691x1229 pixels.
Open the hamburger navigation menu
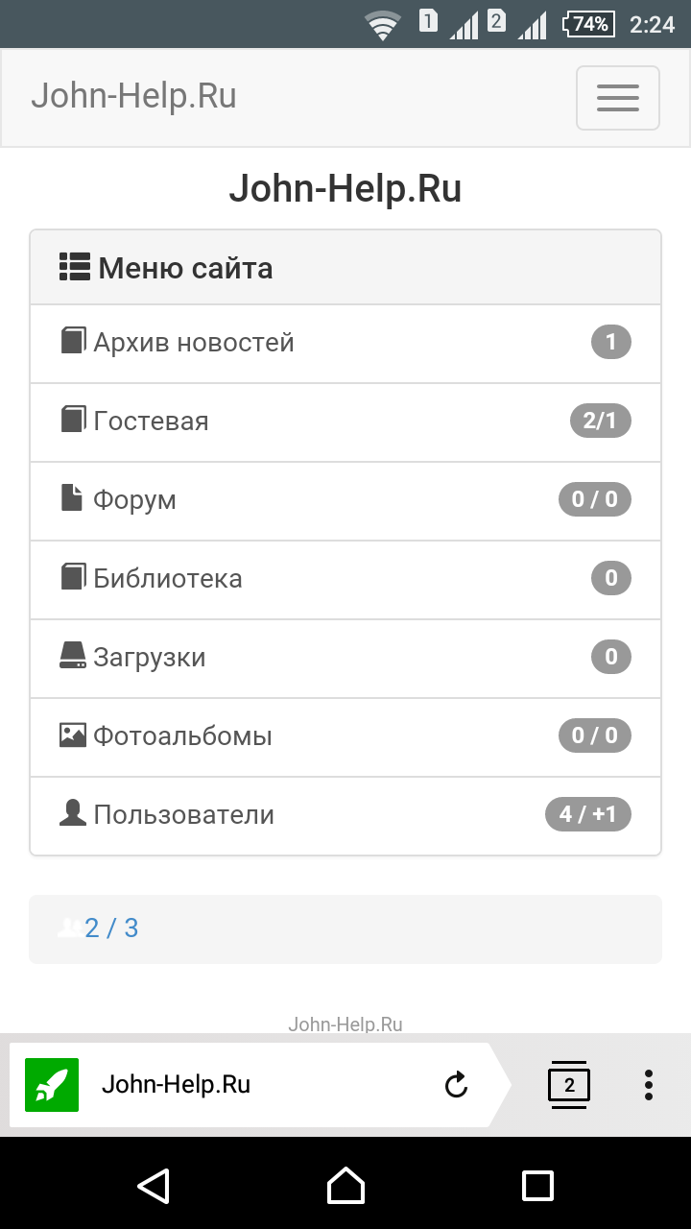(617, 98)
